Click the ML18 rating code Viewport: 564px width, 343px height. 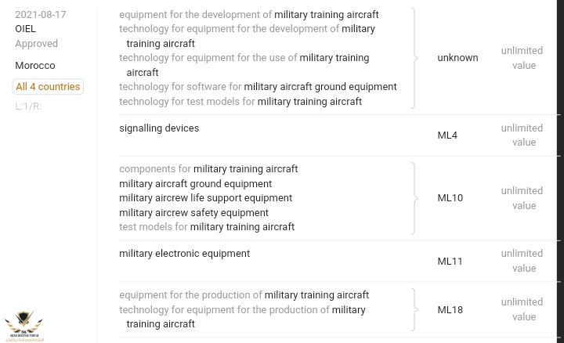450,309
